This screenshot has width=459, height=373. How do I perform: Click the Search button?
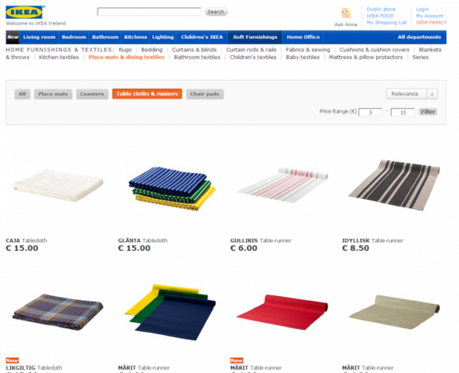(216, 12)
